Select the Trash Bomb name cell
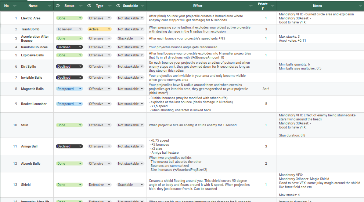The height and width of the screenshot is (202, 364). point(36,29)
